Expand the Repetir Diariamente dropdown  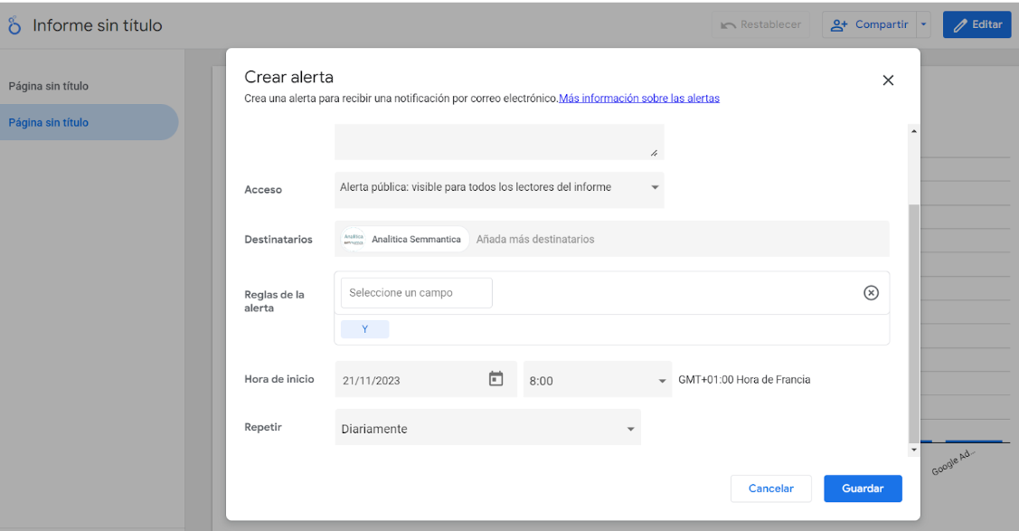click(487, 429)
